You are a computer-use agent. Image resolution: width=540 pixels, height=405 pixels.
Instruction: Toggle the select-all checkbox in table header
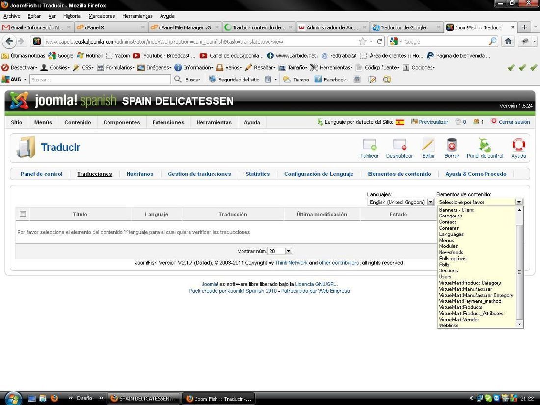(x=23, y=214)
